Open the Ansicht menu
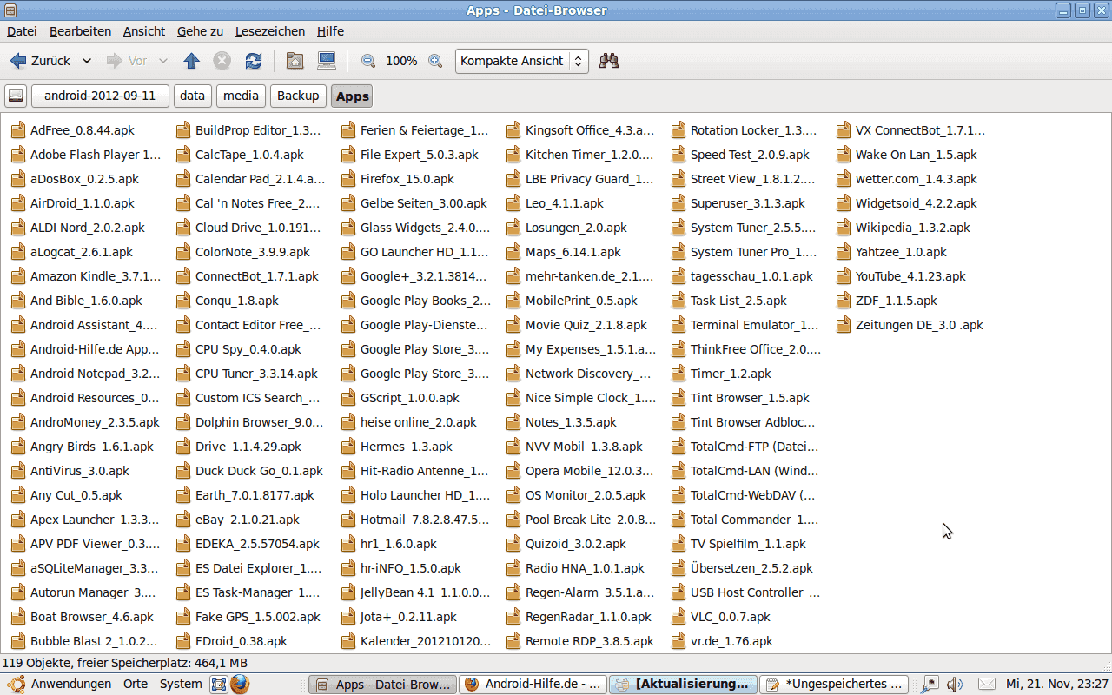 click(x=144, y=31)
